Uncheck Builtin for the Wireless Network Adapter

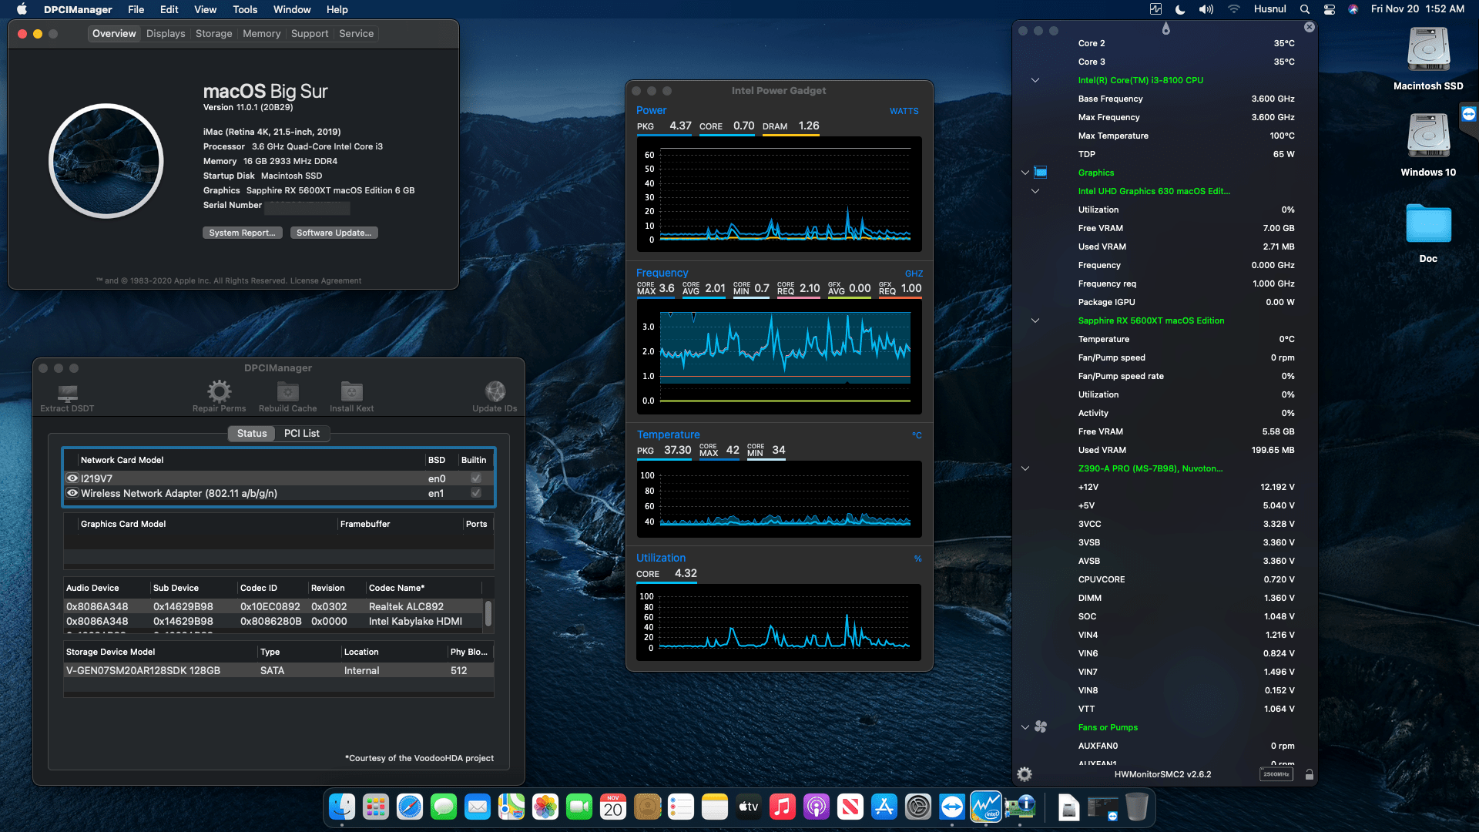475,493
